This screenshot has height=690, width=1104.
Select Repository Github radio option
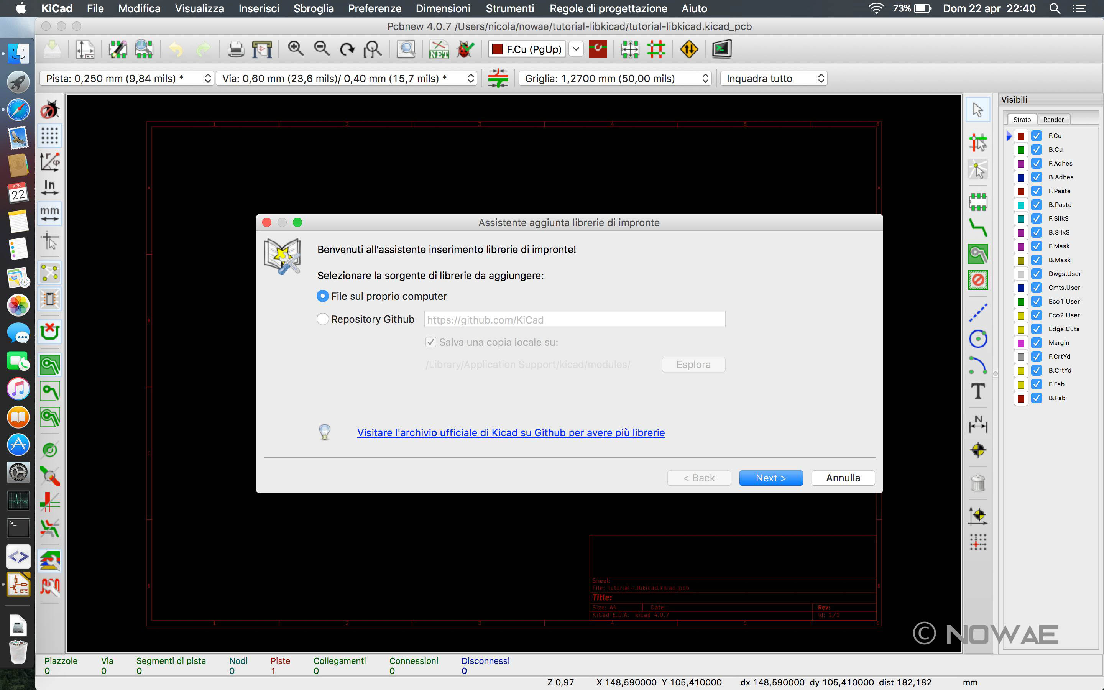pos(322,319)
